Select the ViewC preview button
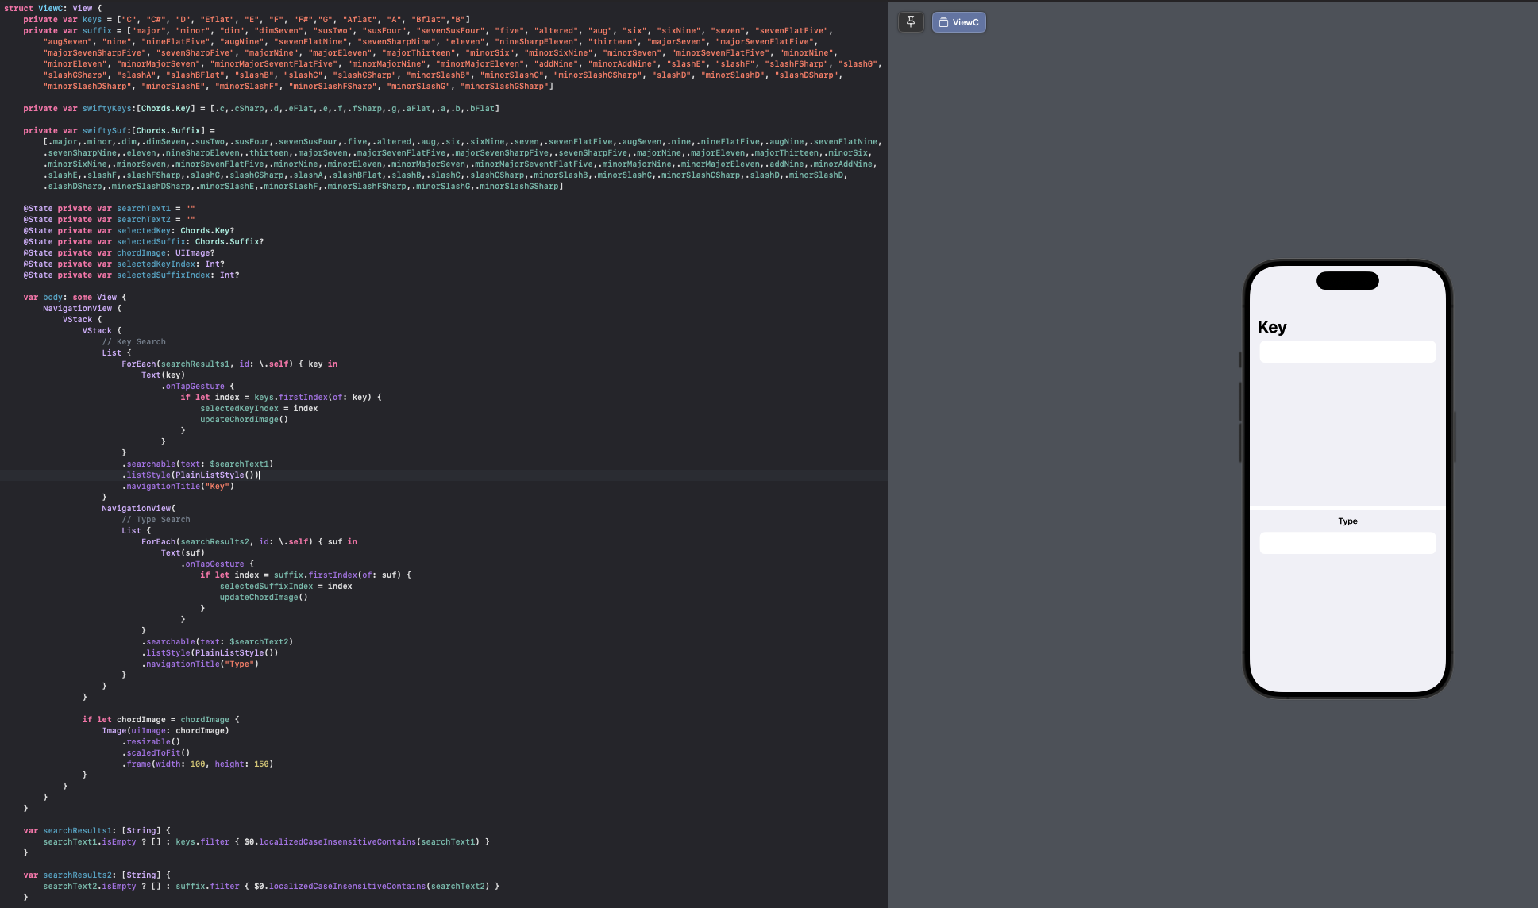Screen dimensions: 1538x908 (958, 22)
